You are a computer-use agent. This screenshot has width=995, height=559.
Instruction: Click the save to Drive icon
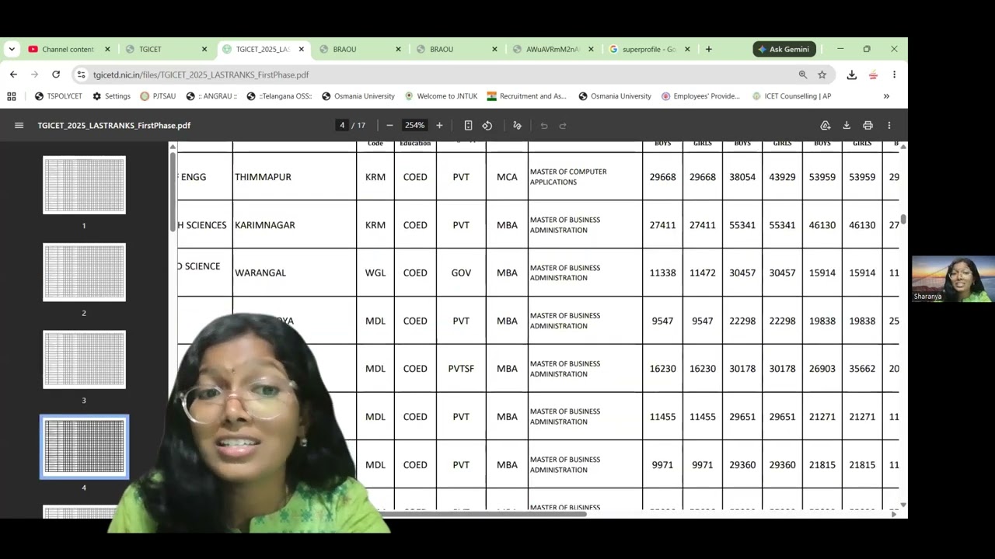tap(826, 126)
